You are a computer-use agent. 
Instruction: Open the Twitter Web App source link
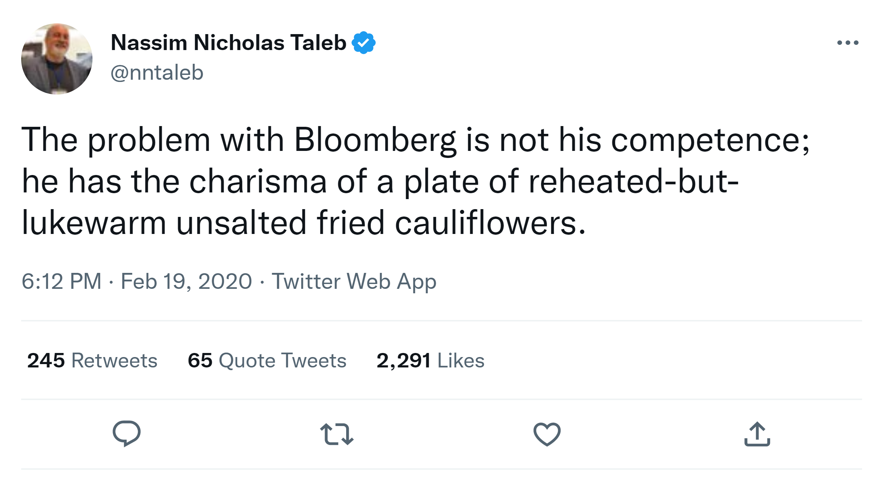coord(354,281)
